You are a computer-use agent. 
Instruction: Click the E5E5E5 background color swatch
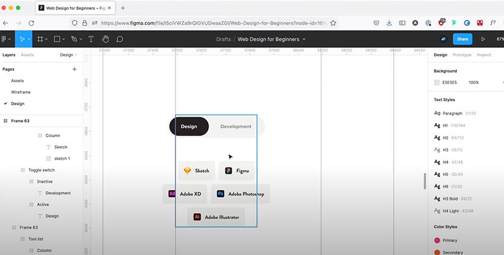pos(437,82)
